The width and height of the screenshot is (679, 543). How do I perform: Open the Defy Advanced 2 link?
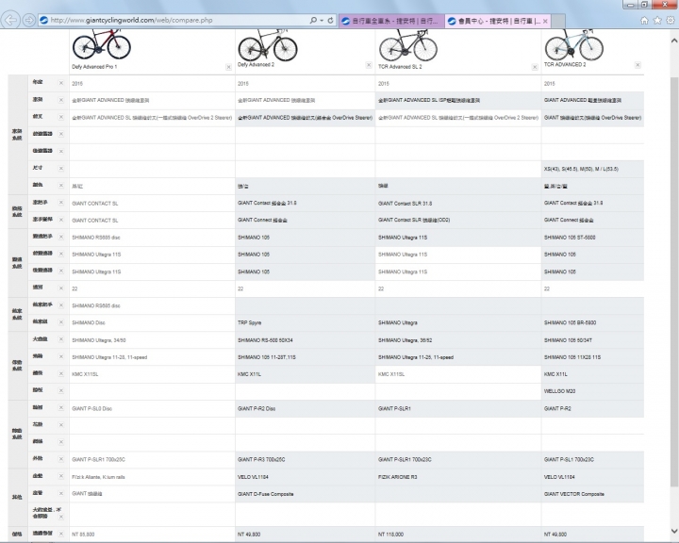click(256, 65)
